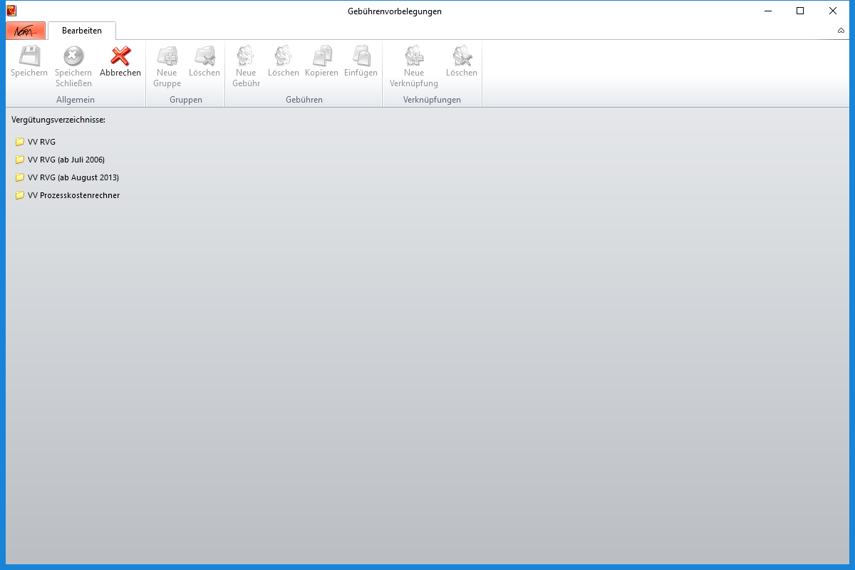The image size is (855, 570).
Task: Add a group with Neue Gruppe
Action: click(167, 56)
